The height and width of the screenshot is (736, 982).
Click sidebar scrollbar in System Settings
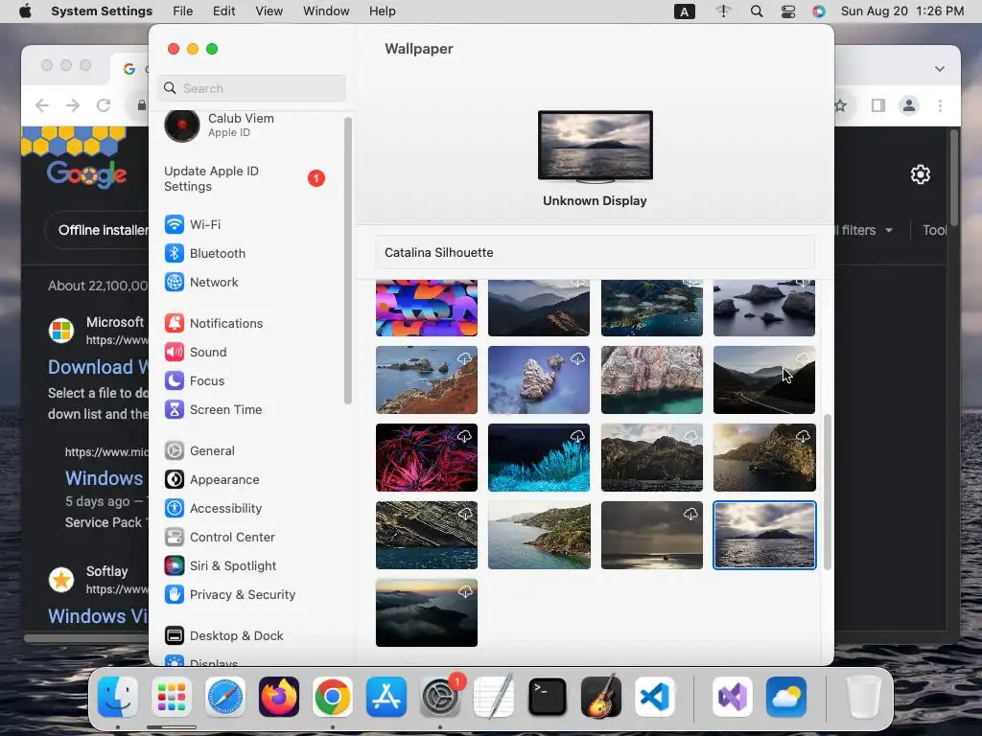pos(347,261)
